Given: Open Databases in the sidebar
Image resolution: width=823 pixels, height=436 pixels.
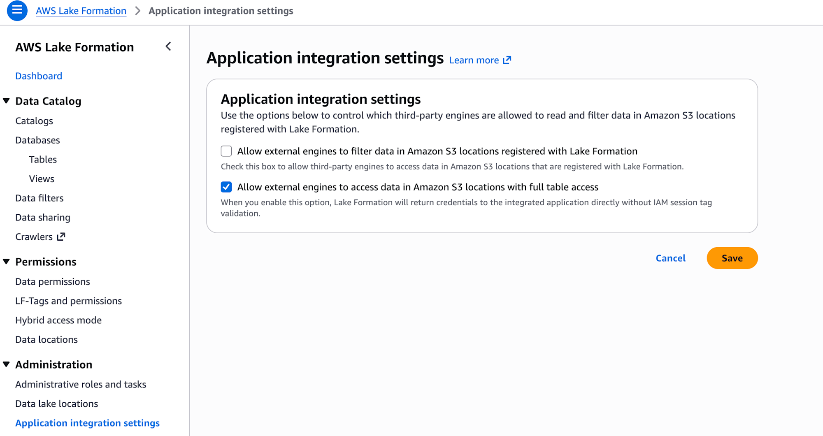Looking at the screenshot, I should pos(37,140).
